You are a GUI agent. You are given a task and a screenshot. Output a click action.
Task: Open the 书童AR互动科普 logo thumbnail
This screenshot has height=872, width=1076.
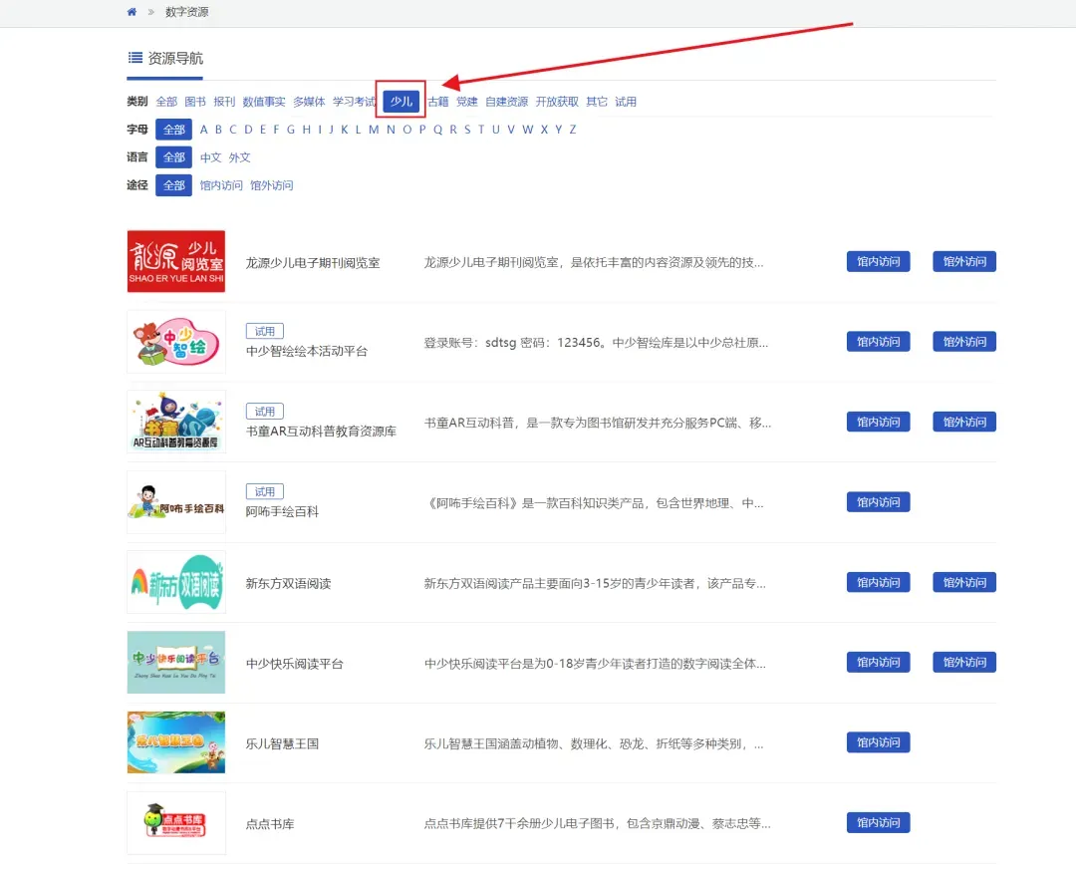176,422
